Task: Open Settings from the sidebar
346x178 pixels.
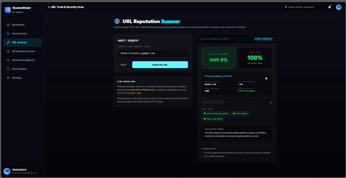Action: pos(22,78)
